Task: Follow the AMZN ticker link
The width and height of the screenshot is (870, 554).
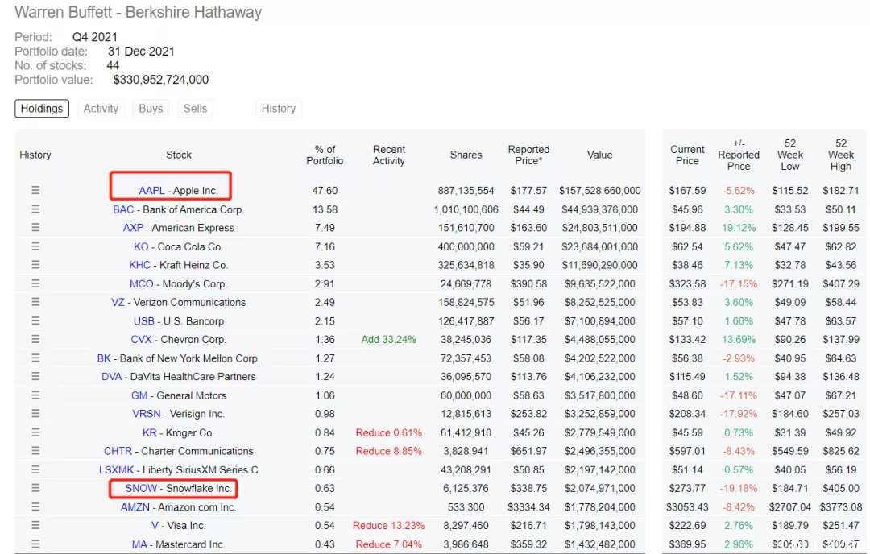Action: pos(135,506)
